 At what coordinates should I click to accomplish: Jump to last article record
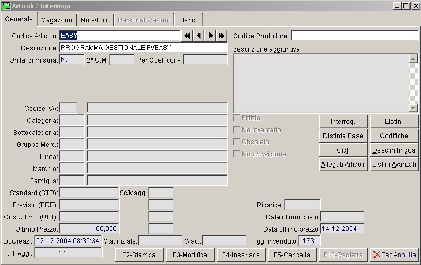click(x=221, y=36)
